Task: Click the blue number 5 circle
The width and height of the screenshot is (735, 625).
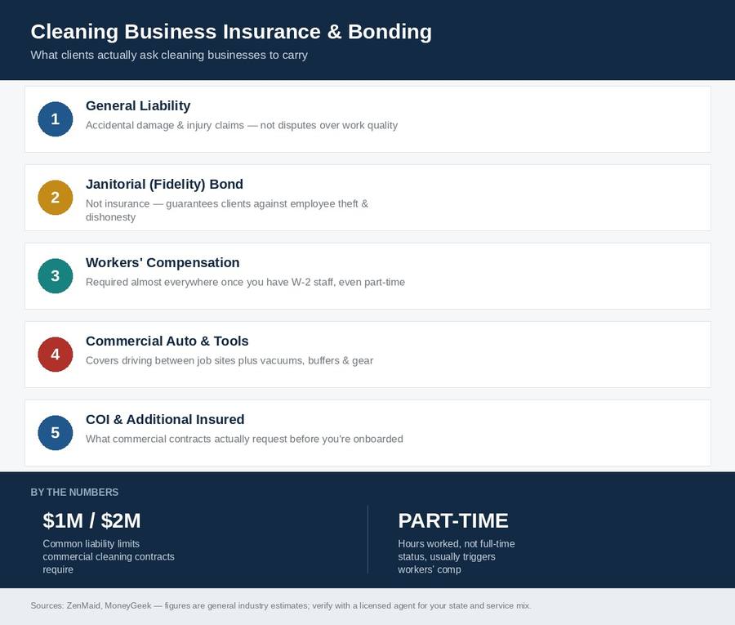Action: 56,432
